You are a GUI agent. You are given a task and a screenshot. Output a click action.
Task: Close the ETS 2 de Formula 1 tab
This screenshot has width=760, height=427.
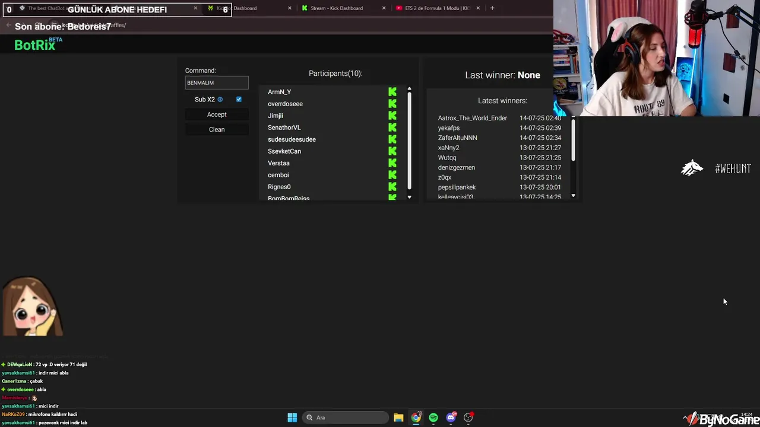(478, 8)
